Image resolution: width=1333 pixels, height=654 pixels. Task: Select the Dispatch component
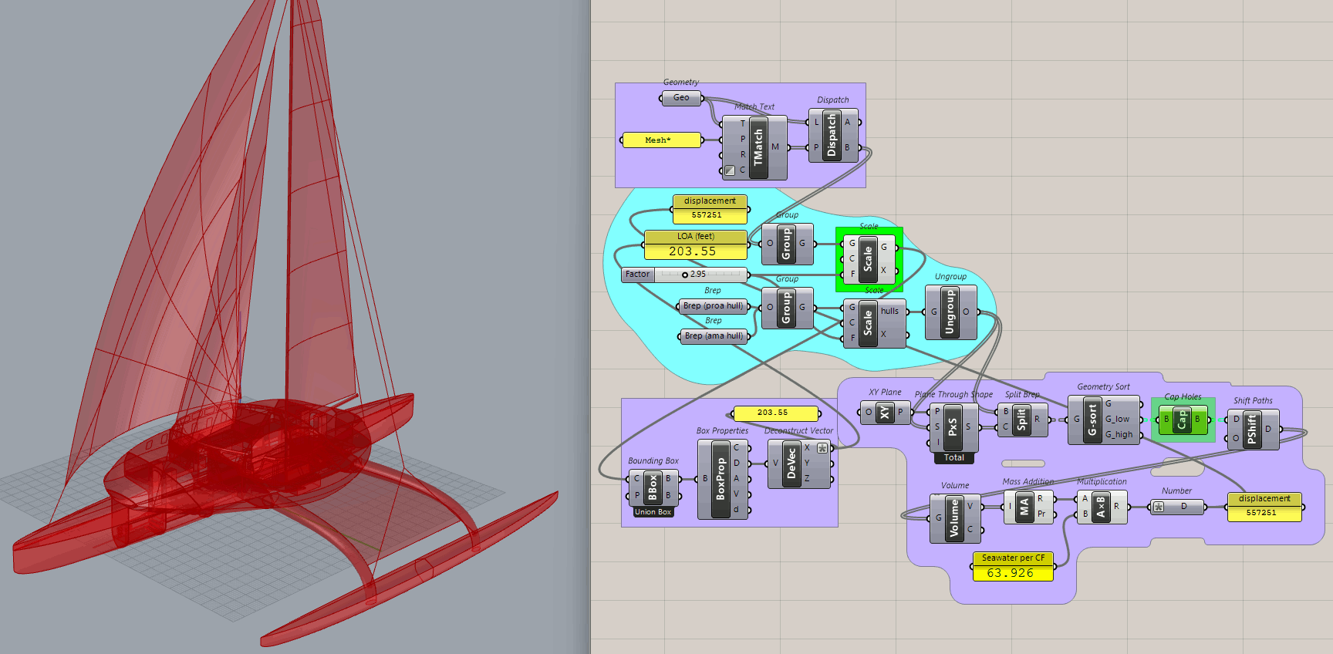(832, 136)
